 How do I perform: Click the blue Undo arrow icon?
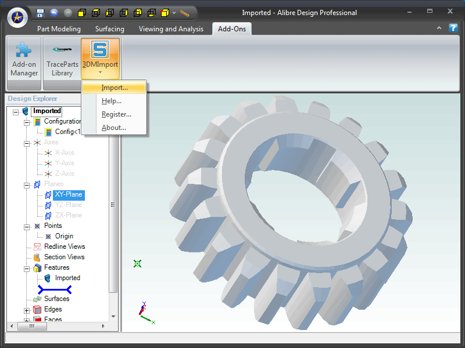[54, 12]
